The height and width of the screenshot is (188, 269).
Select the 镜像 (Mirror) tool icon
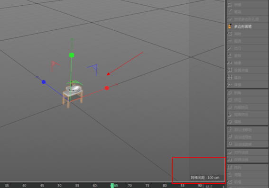point(229,63)
